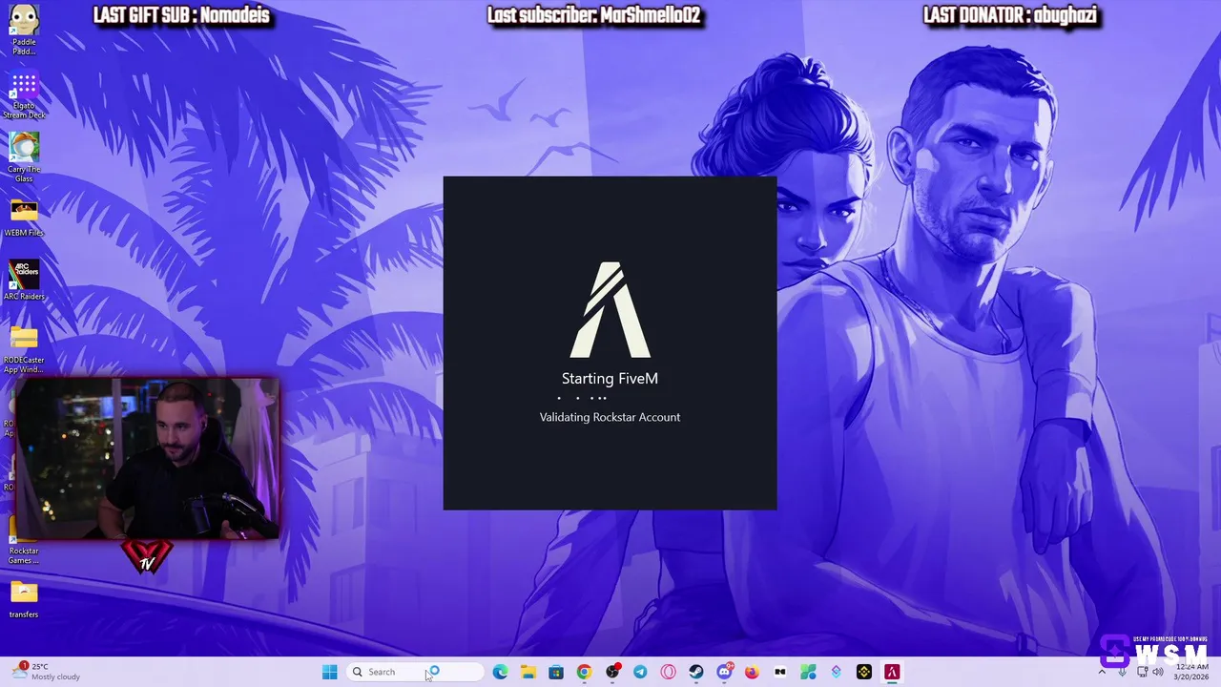Select the WEBM Files folder icon
1221x687 pixels.
click(x=24, y=218)
